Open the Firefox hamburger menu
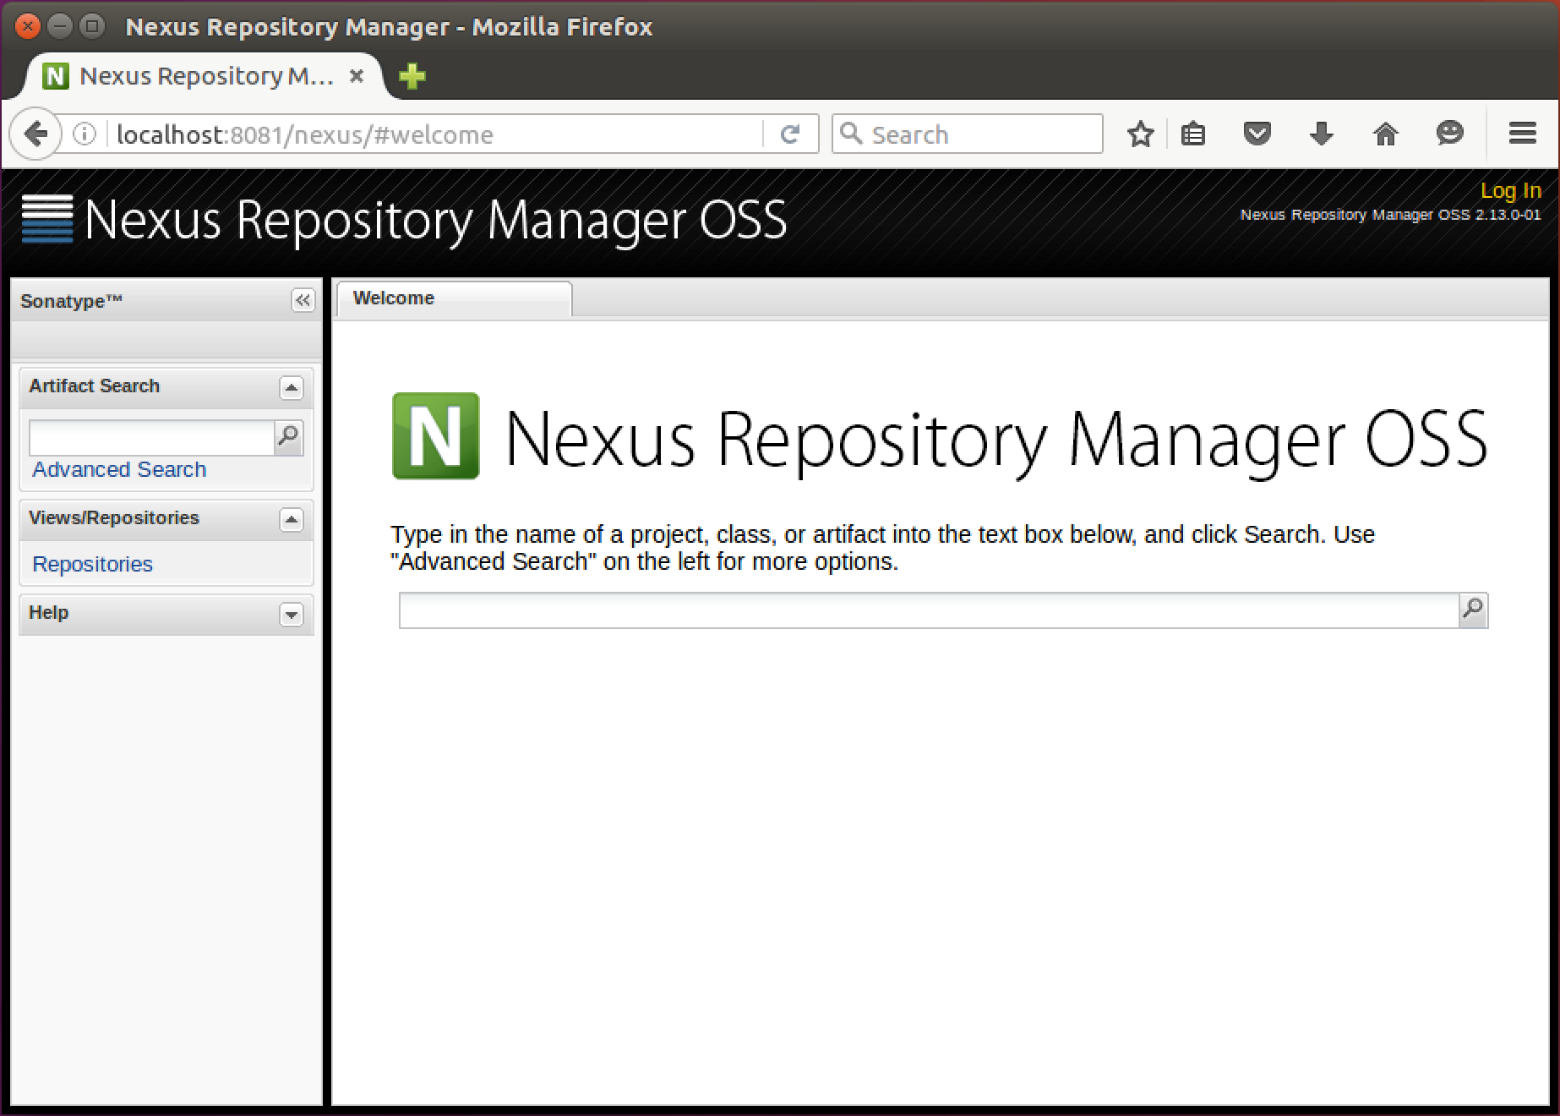The width and height of the screenshot is (1560, 1116). click(1522, 134)
